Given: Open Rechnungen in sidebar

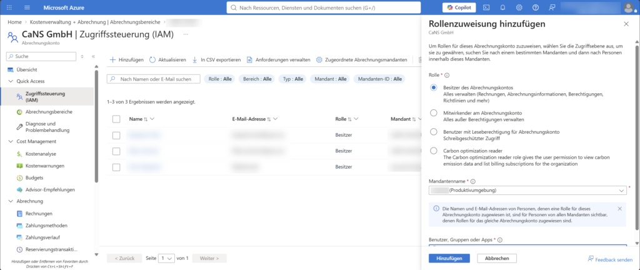Looking at the screenshot, I should point(39,213).
